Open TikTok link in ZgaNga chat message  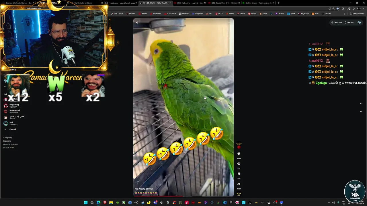click(x=356, y=83)
